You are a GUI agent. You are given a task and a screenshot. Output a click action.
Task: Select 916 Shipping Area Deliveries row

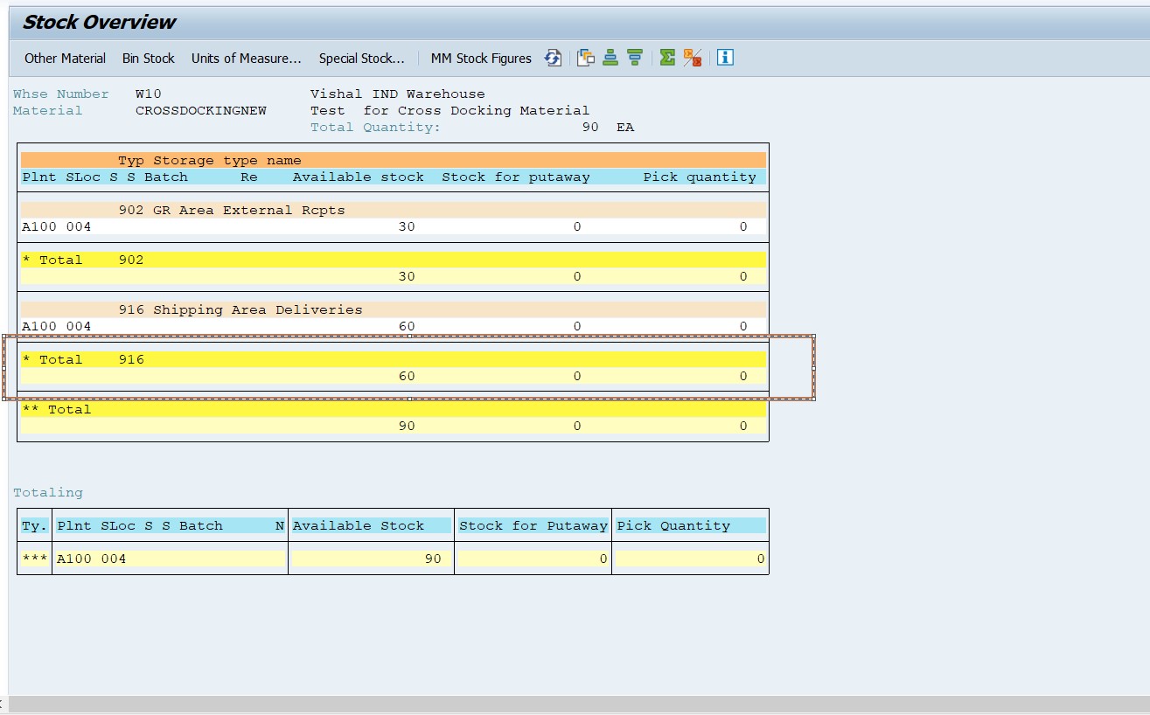(x=394, y=310)
